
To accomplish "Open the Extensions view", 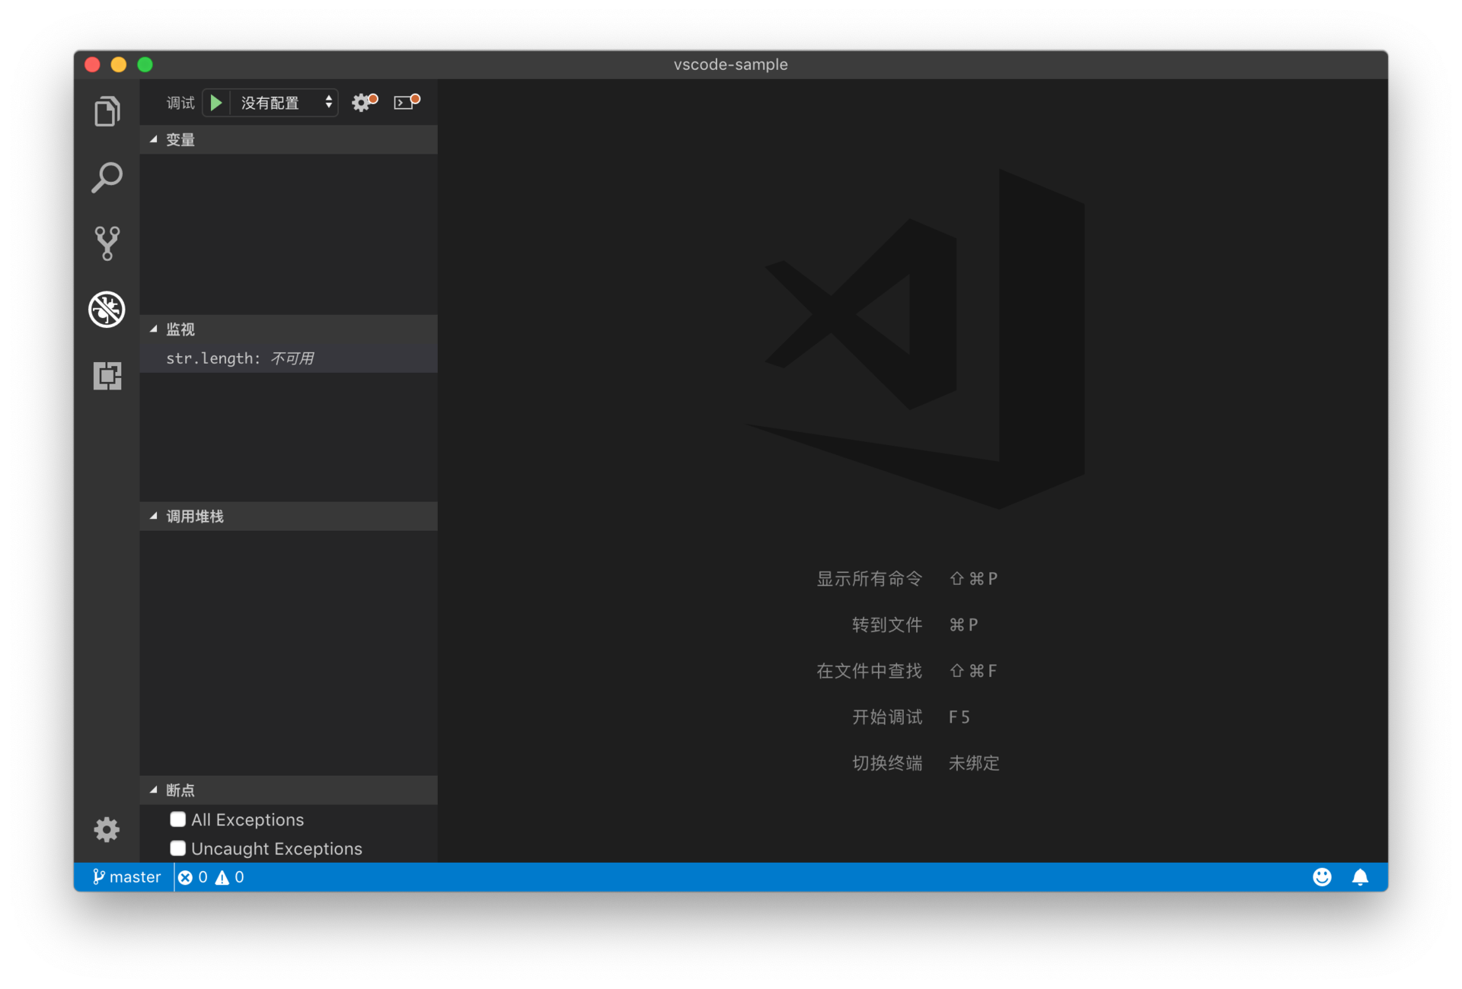I will (107, 376).
